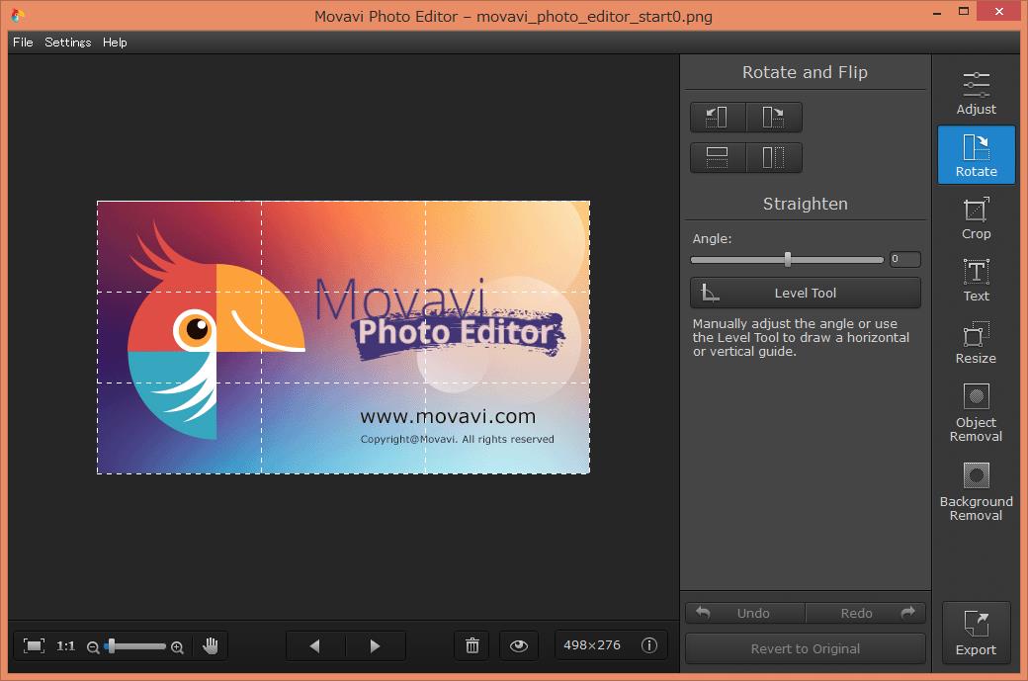This screenshot has height=681, width=1028.
Task: Open the Adjust tool panel
Action: pos(976,93)
